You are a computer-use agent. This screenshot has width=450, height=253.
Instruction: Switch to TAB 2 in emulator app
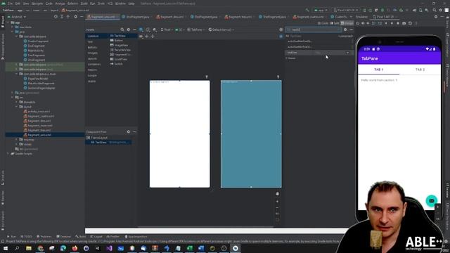[x=420, y=70]
